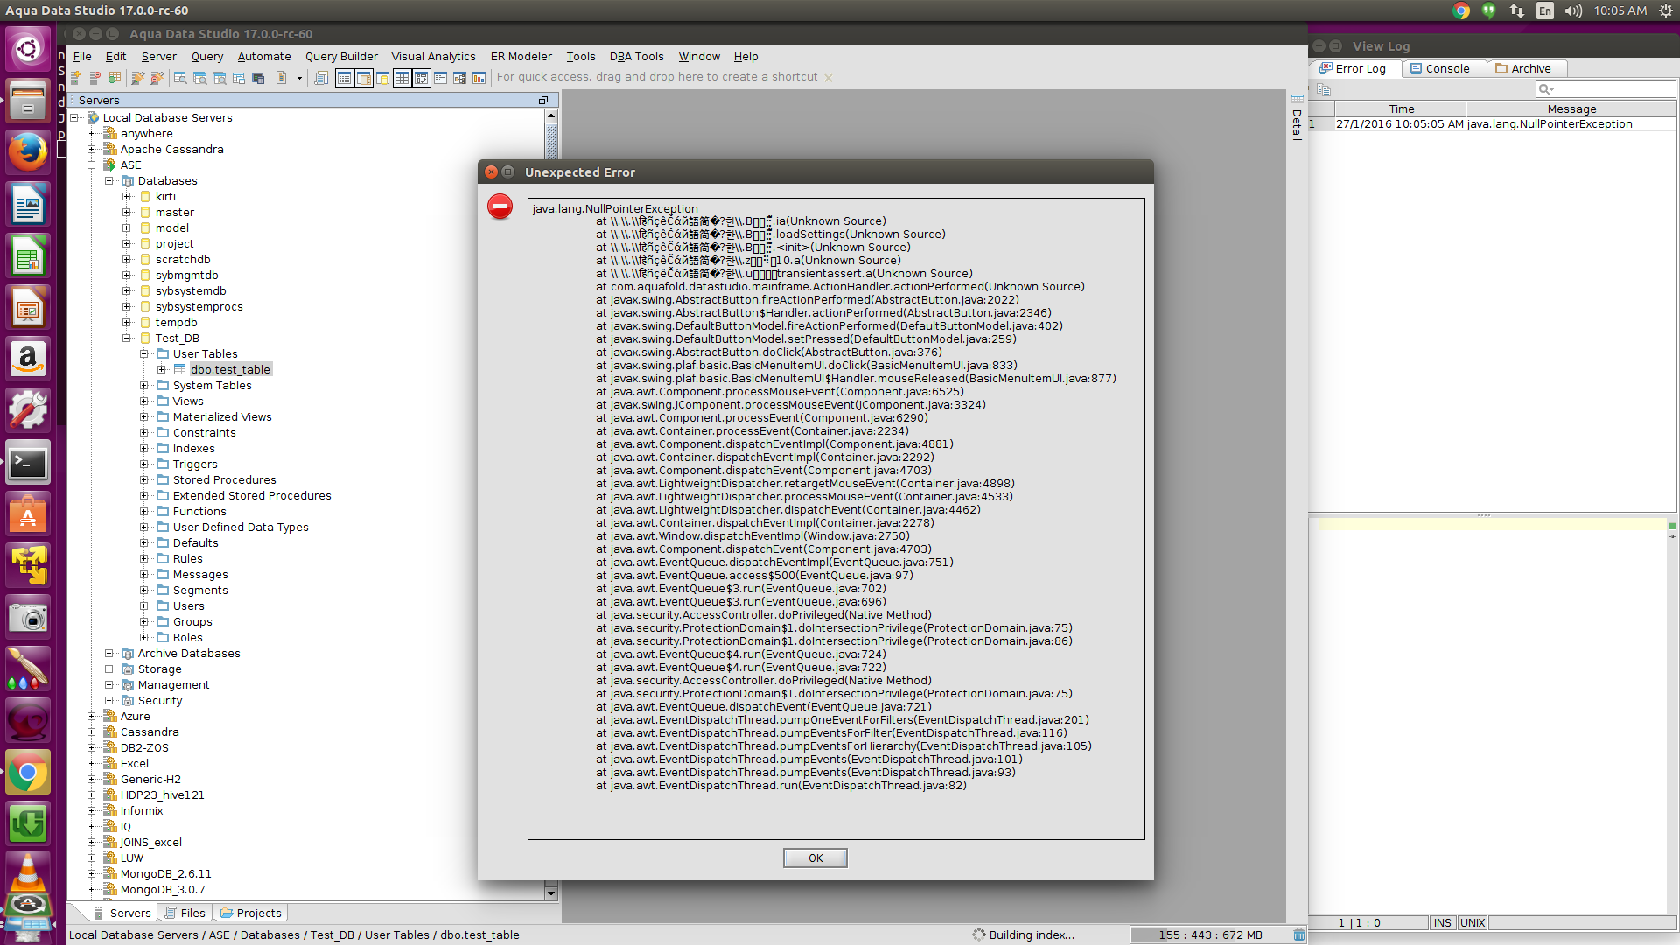Open Firefox from the Ubuntu dock

pos(28,152)
